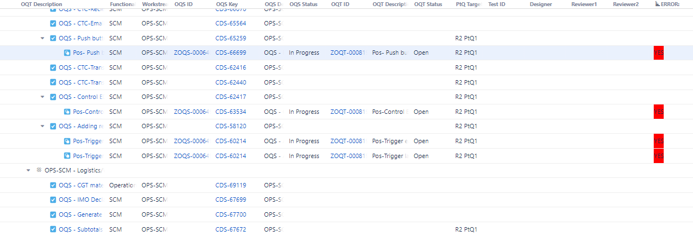The width and height of the screenshot is (693, 236).
Task: Click the Designer column header
Action: coord(541,4)
